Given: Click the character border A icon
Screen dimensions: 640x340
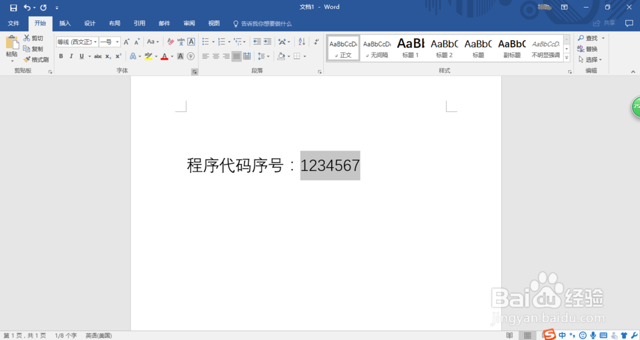Looking at the screenshot, I should (x=191, y=42).
